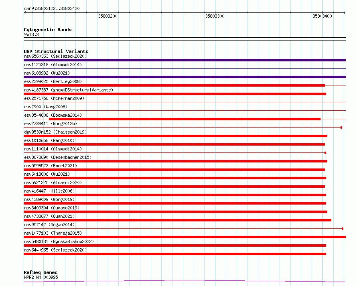Click the RefSeq Genes track heading
The height and width of the screenshot is (286, 357).
41,273
